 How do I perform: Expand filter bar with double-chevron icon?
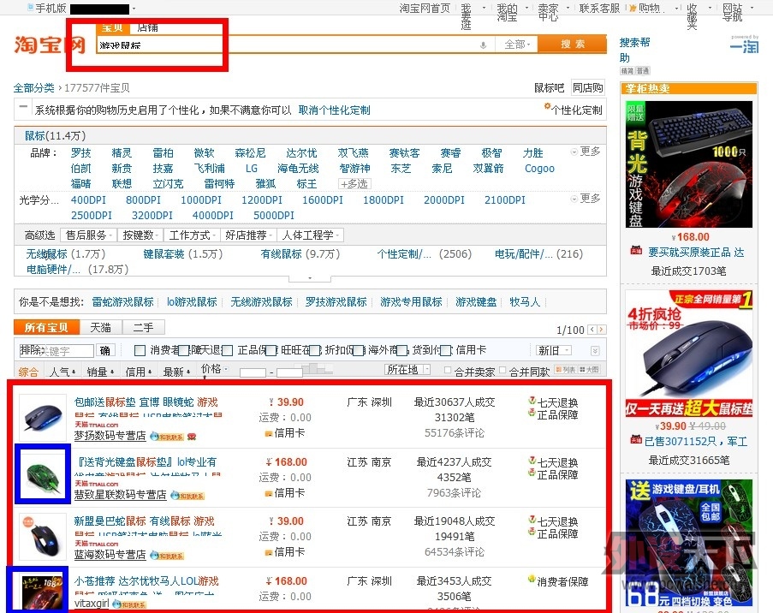595,351
